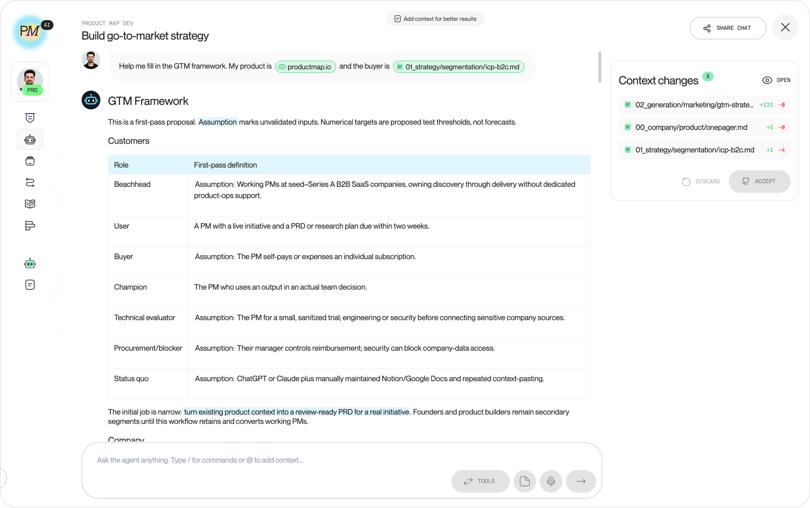Close the chat with X button
The width and height of the screenshot is (810, 508).
point(785,28)
